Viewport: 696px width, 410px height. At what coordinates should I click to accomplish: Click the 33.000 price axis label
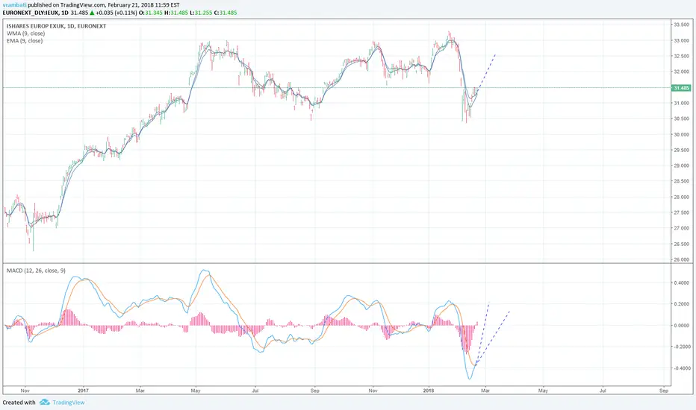coord(681,40)
